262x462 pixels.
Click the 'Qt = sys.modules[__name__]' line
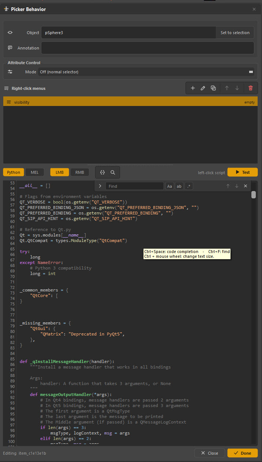tap(53, 235)
